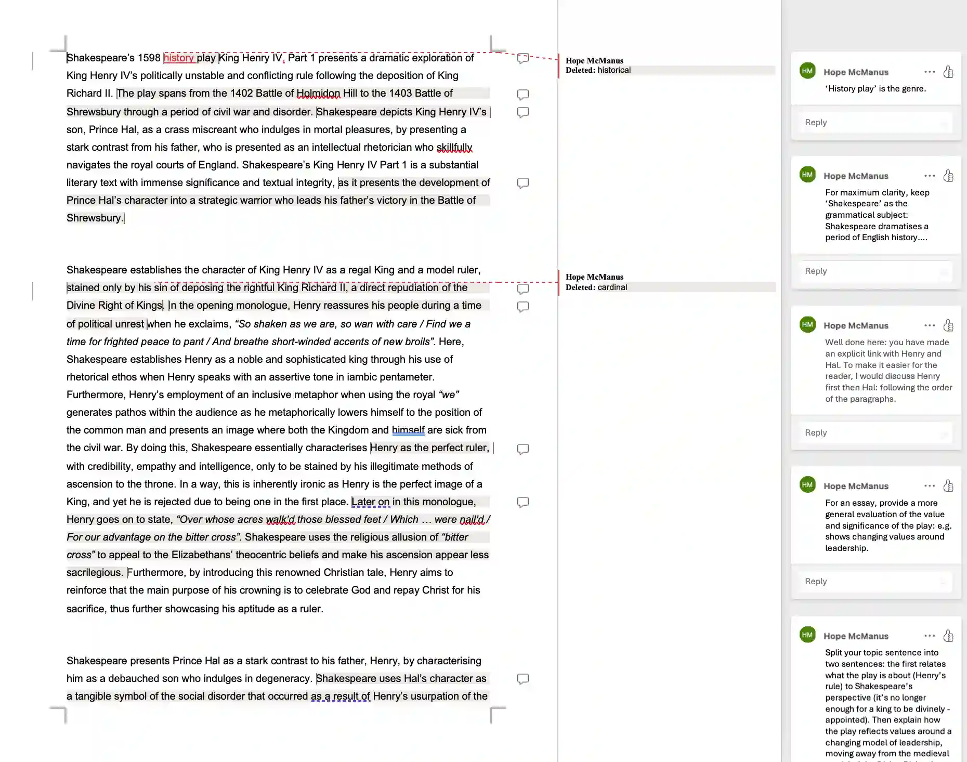Open comment bubble beside 'literary text with immense significance' line
Screen dimensions: 967x762
pyautogui.click(x=523, y=183)
